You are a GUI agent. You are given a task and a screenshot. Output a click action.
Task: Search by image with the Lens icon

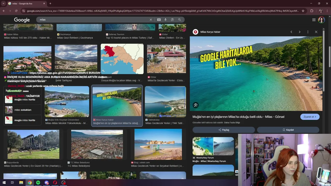(172, 20)
